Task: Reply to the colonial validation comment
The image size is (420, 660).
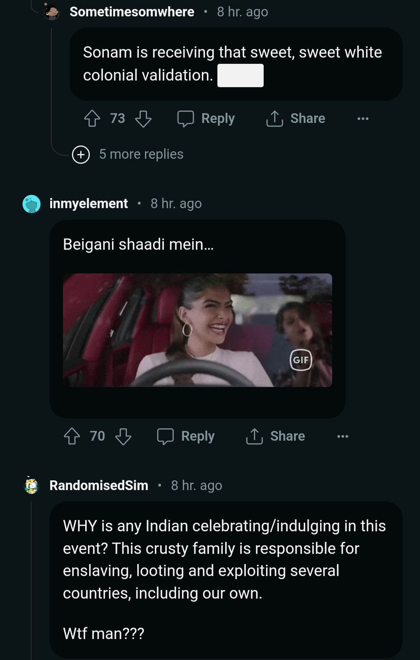Action: [x=206, y=118]
